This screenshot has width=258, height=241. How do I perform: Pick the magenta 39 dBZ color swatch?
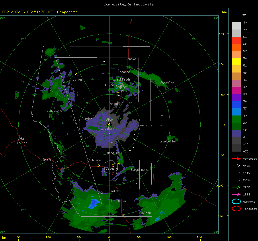(x=236, y=91)
